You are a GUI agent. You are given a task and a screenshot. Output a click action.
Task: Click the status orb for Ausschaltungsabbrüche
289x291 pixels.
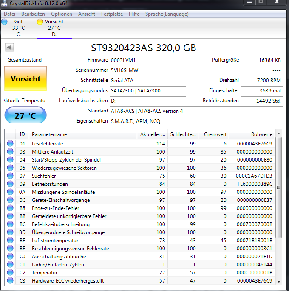click(10, 257)
